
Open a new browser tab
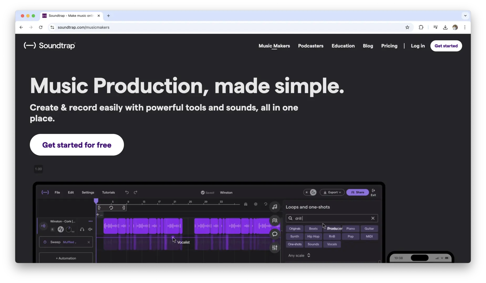click(x=108, y=16)
